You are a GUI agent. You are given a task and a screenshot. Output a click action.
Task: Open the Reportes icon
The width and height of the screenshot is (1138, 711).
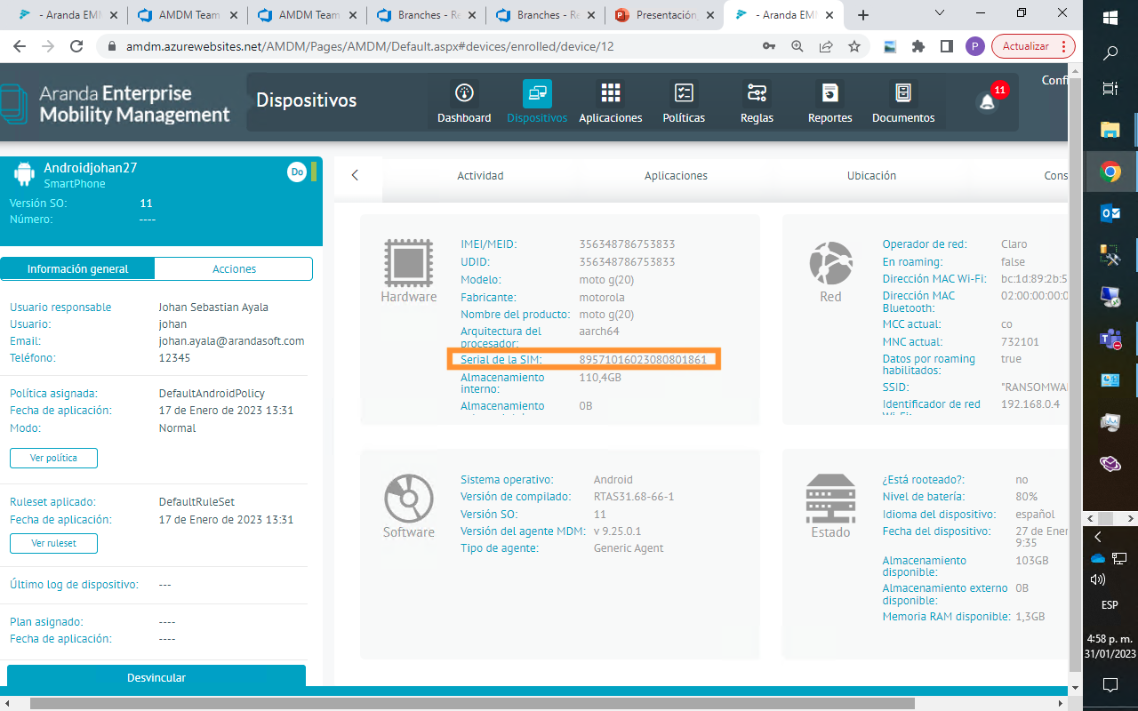(829, 93)
